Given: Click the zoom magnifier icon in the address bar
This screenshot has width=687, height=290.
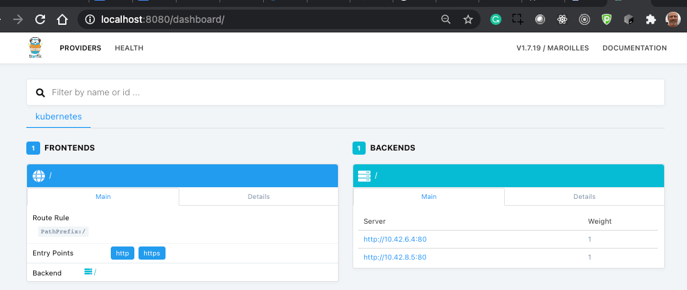Looking at the screenshot, I should tap(445, 19).
